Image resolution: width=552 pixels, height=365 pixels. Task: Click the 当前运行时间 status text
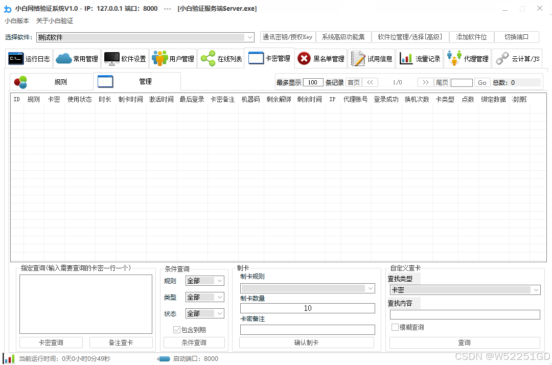pos(64,359)
